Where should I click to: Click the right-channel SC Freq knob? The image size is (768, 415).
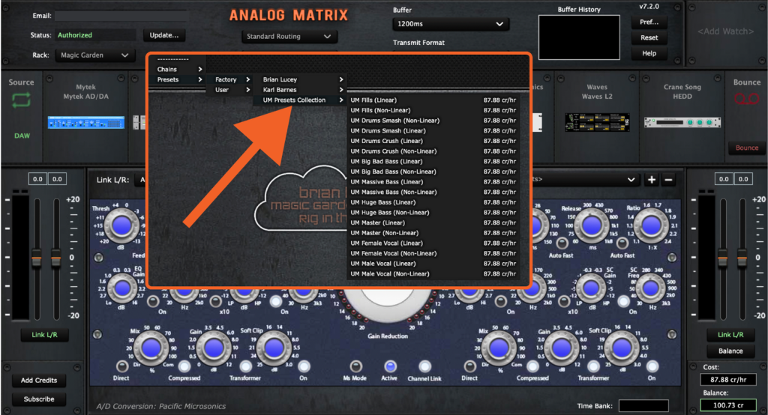click(x=650, y=288)
